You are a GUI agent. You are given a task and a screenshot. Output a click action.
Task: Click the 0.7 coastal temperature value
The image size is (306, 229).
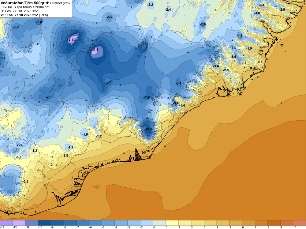tap(239, 89)
